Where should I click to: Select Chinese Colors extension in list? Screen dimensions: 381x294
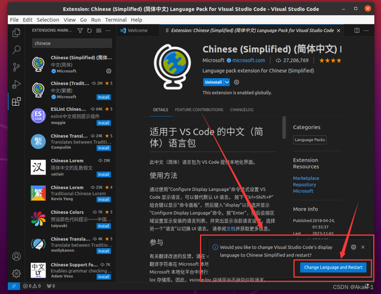(71, 219)
